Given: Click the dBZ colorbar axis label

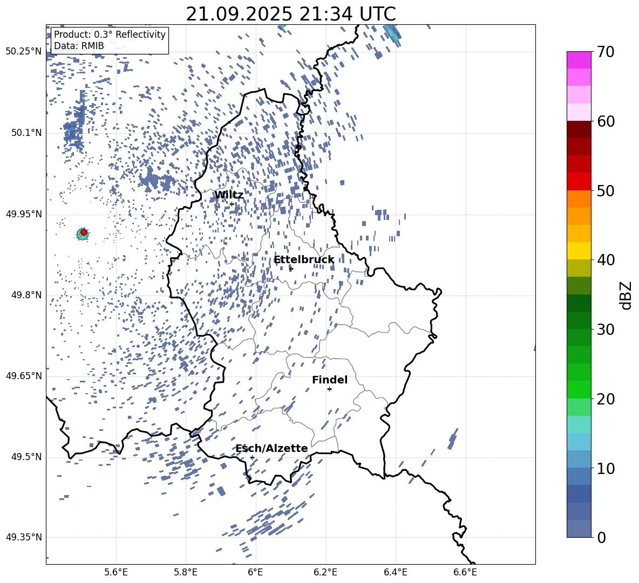Looking at the screenshot, I should pos(626,295).
